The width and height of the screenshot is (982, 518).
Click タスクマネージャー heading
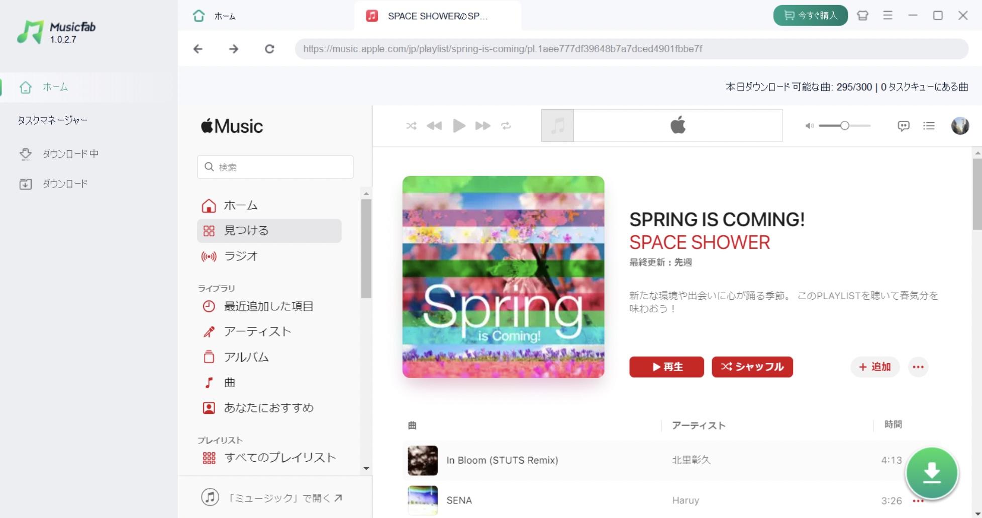click(53, 121)
